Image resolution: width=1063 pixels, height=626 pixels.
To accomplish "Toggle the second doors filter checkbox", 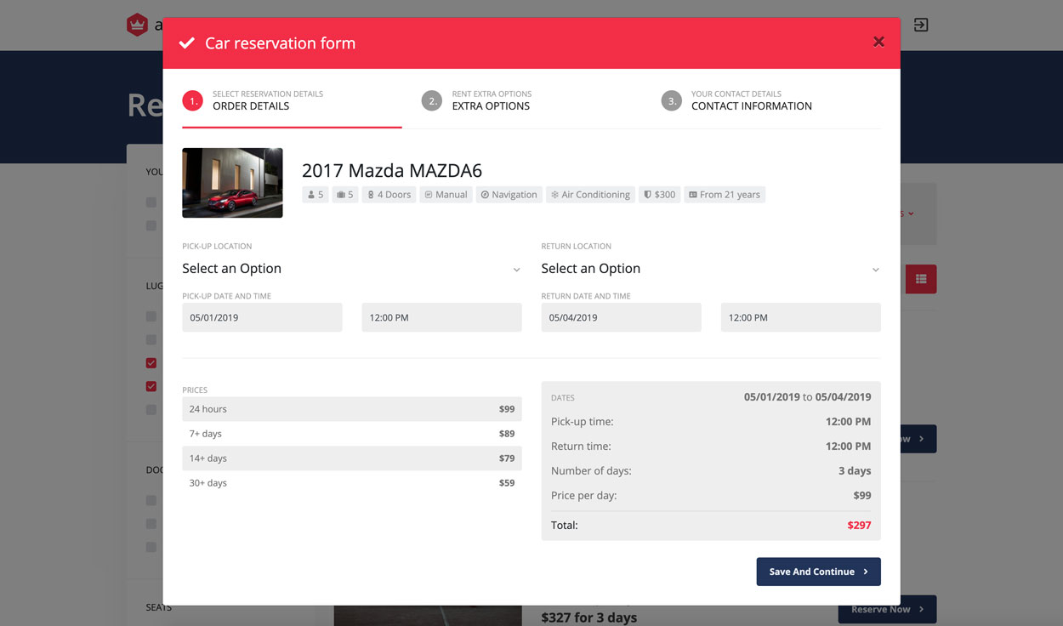I will click(151, 524).
